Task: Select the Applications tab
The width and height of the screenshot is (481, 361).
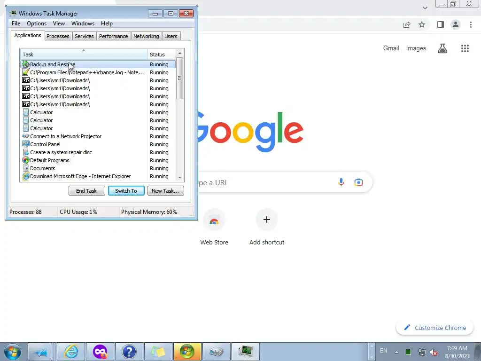Action: (x=28, y=35)
